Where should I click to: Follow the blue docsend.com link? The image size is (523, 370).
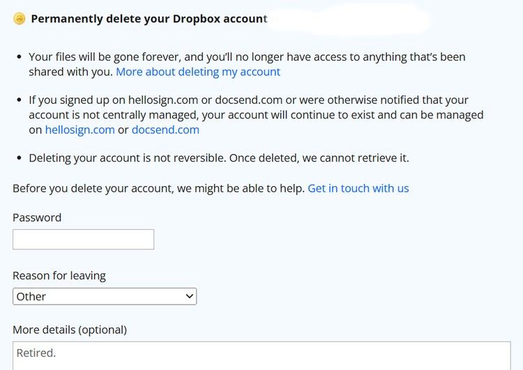165,130
